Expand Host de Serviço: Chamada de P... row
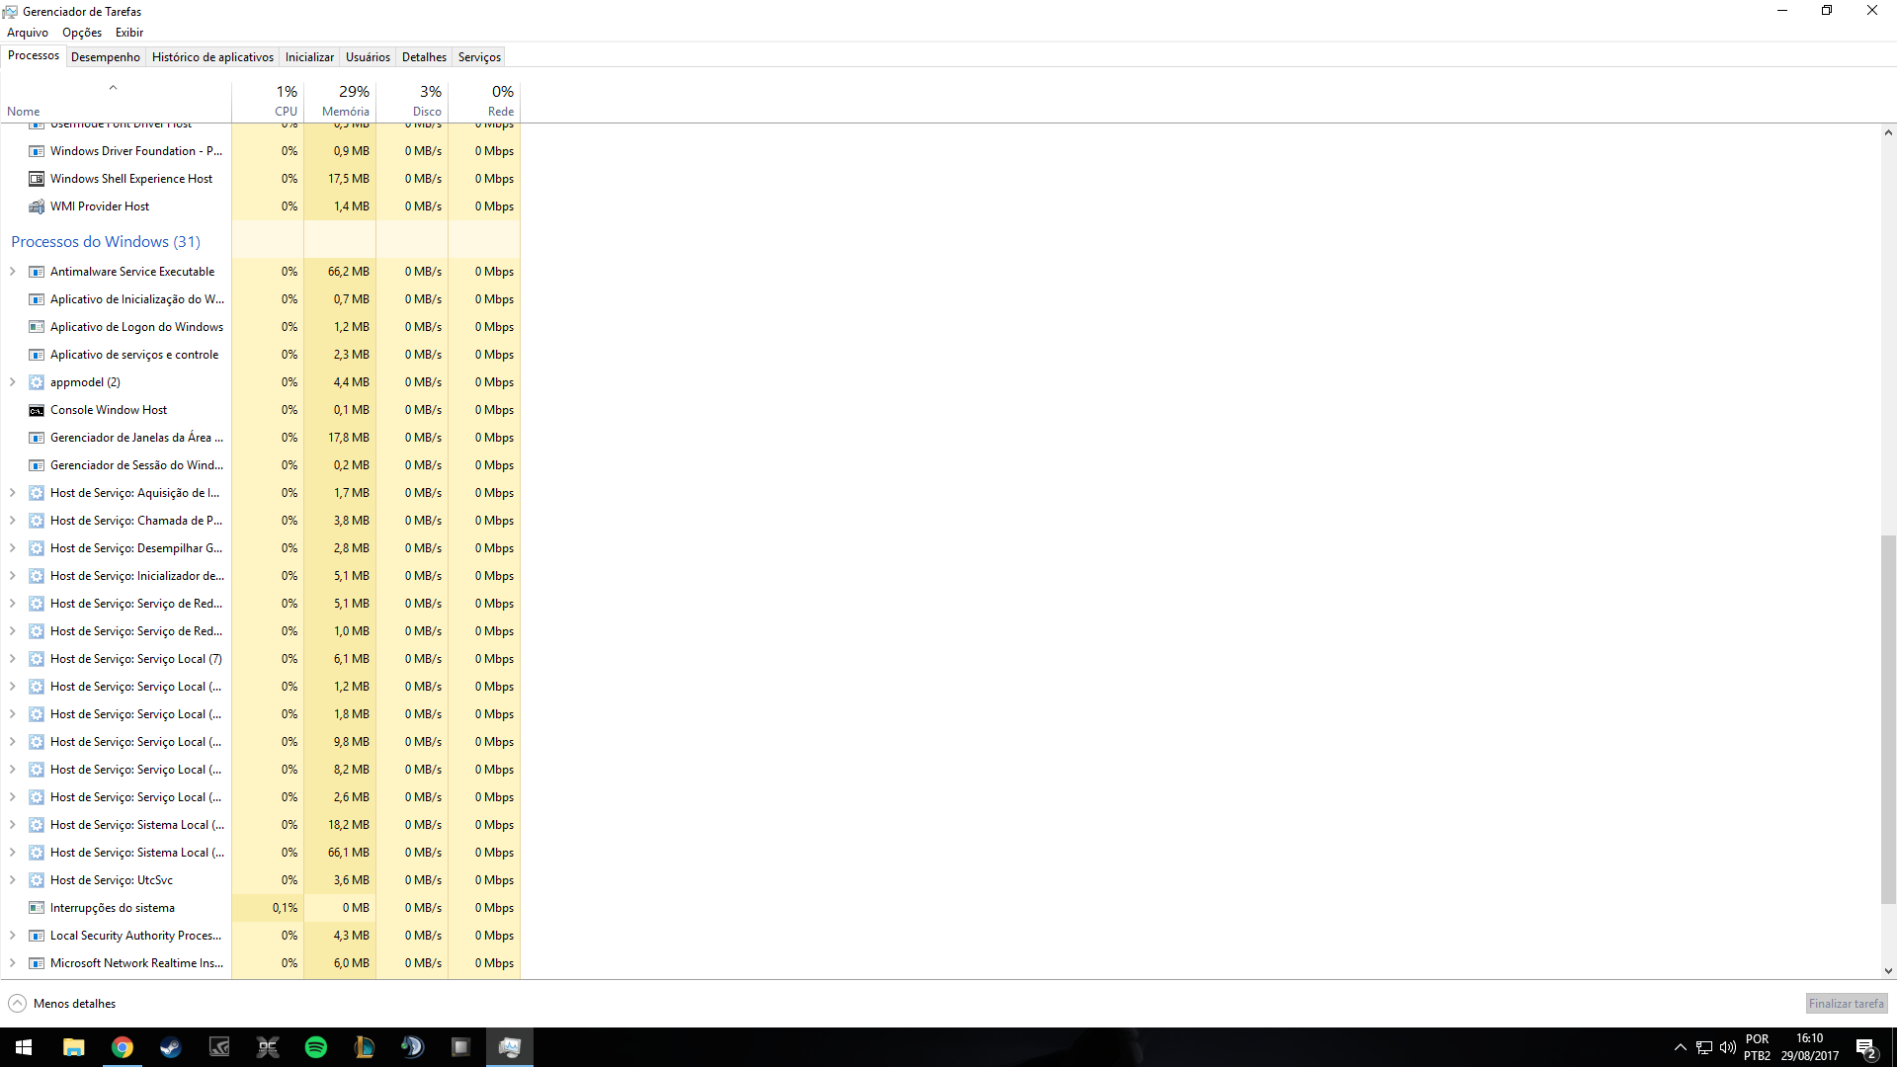The height and width of the screenshot is (1067, 1897). pos(12,521)
